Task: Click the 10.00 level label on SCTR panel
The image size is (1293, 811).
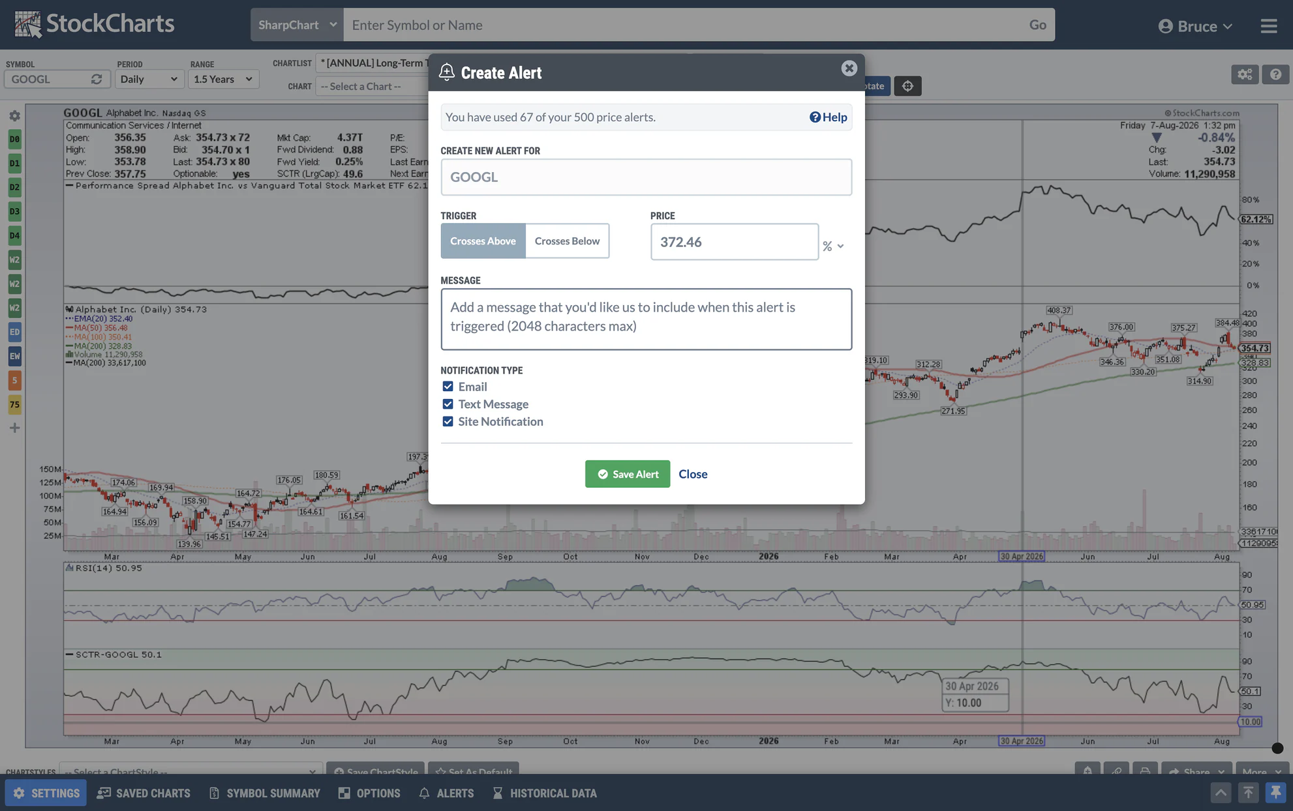Action: pos(1250,722)
